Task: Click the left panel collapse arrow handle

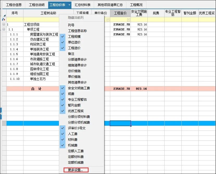Action: tap(1, 114)
